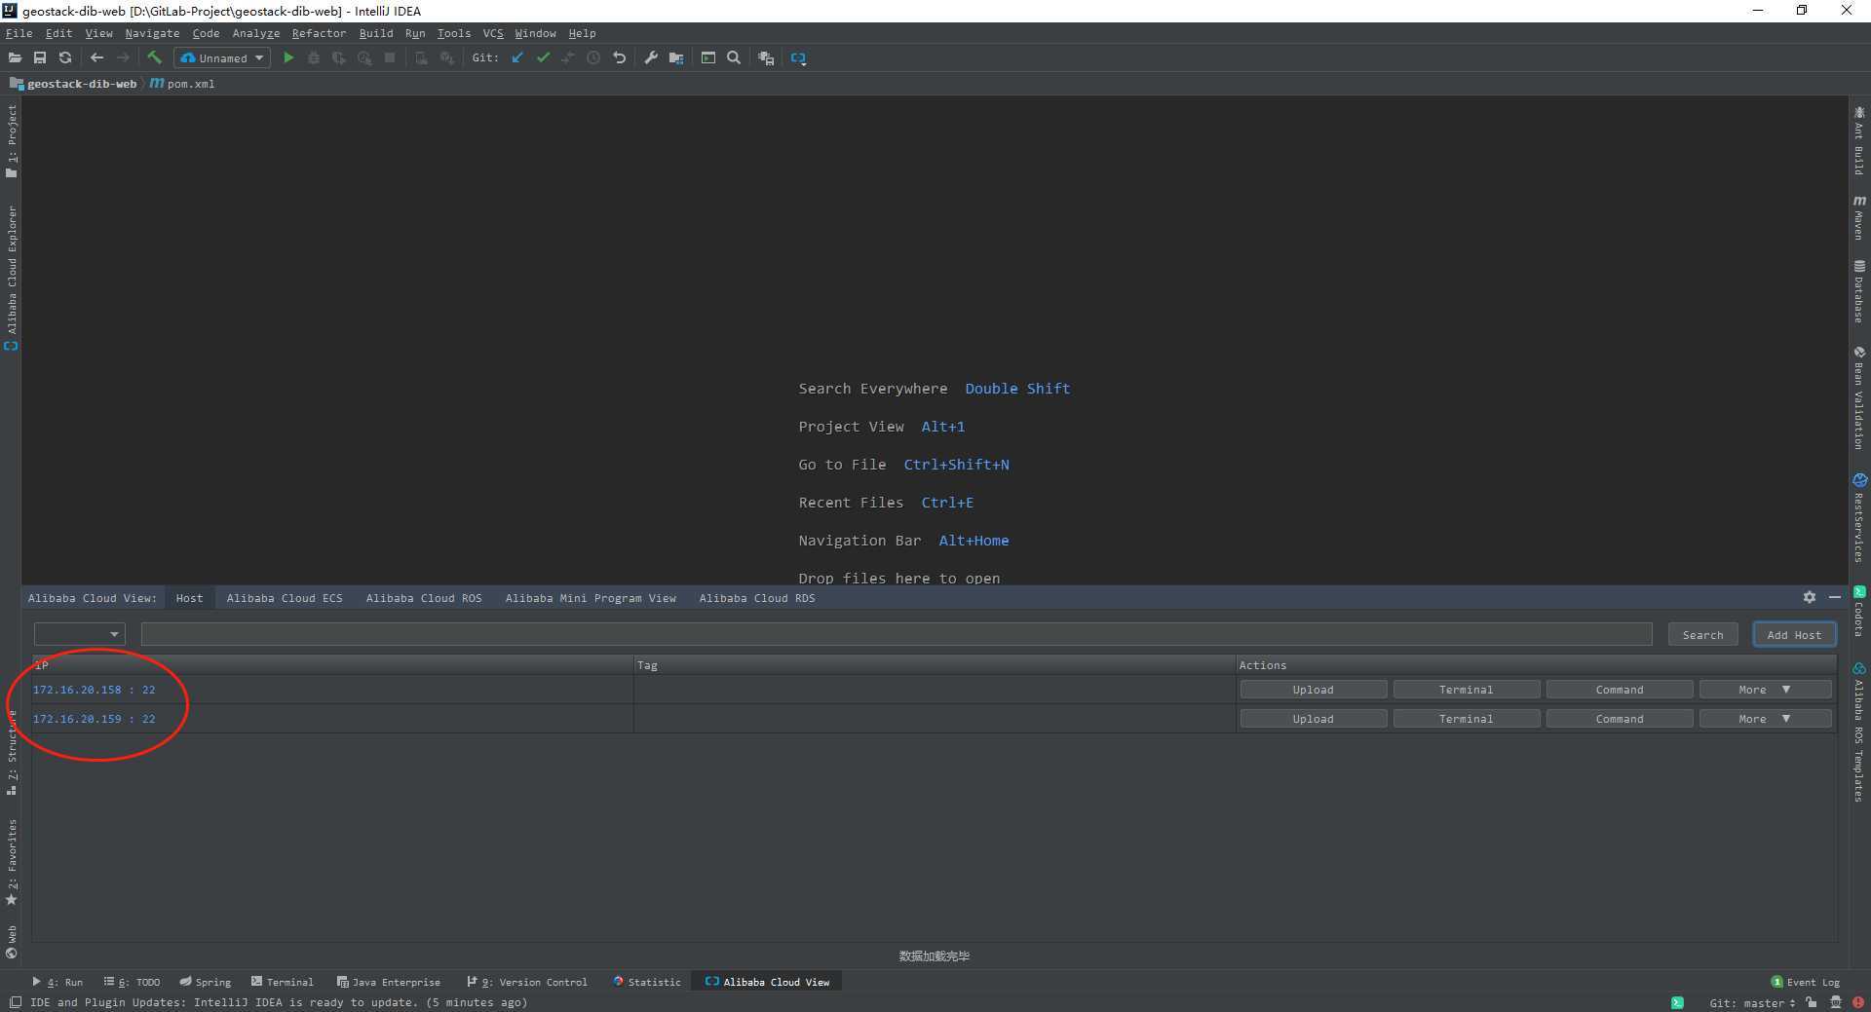
Task: Open Bean Validation side panel
Action: click(1859, 398)
